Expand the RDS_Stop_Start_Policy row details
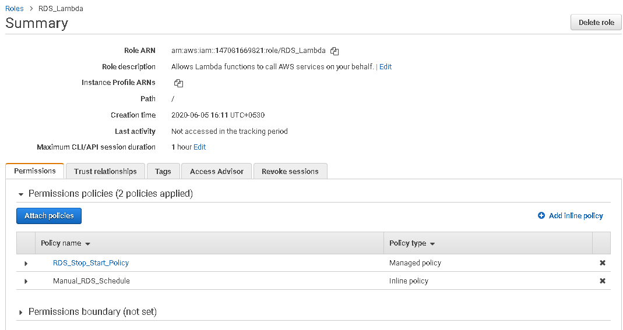 coord(26,264)
